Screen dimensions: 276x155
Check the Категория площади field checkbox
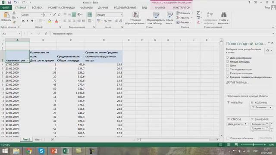(x=228, y=73)
